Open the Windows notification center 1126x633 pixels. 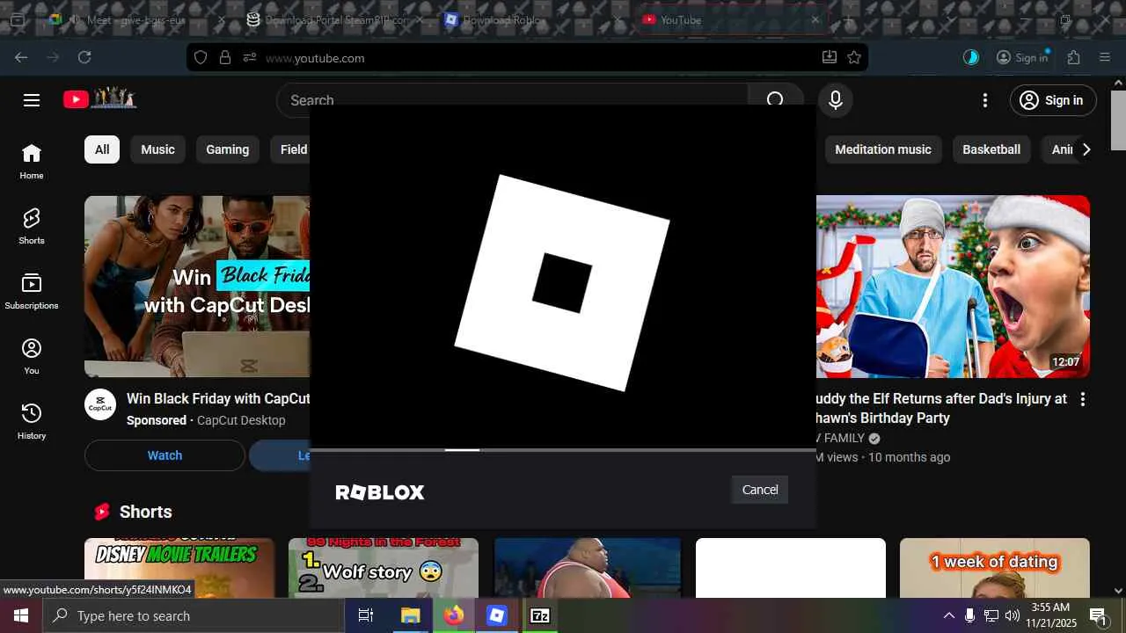1098,615
